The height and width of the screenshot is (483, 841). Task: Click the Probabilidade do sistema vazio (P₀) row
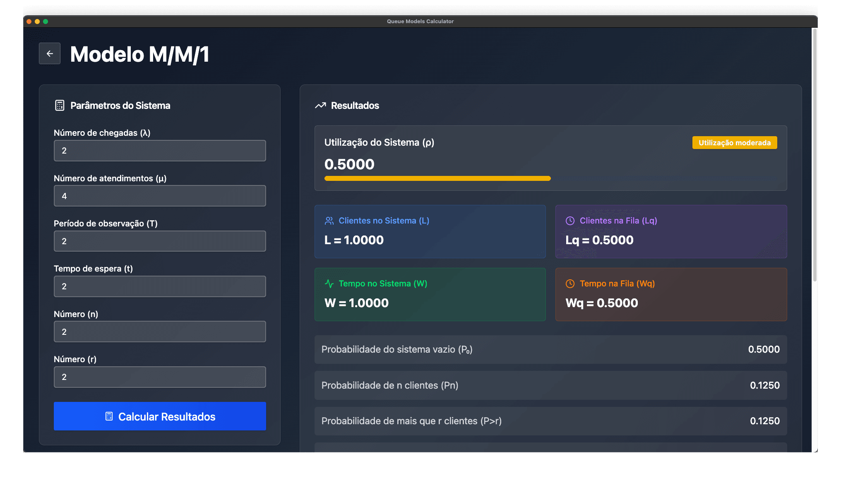(550, 350)
